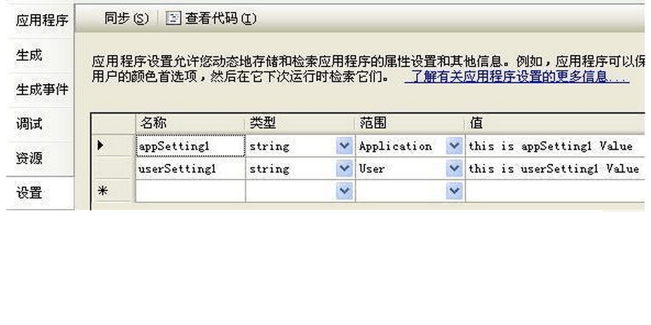Click the 范围 column header
Image resolution: width=651 pixels, height=325 pixels.
click(x=410, y=124)
